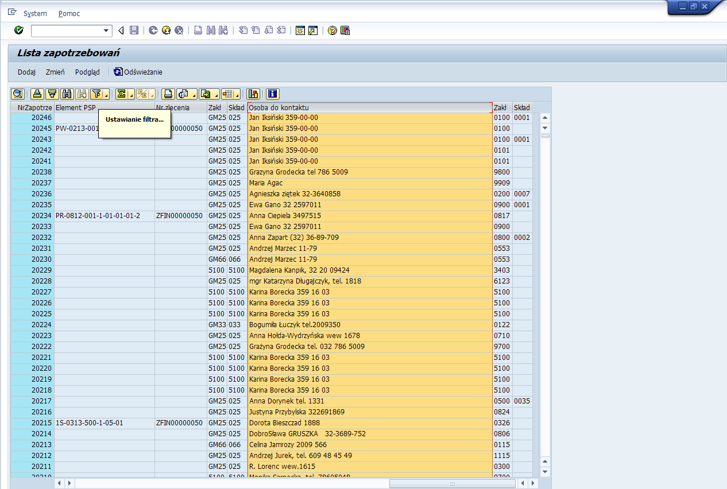Select contact Agnieszka ziętek 32-3640858

point(370,194)
